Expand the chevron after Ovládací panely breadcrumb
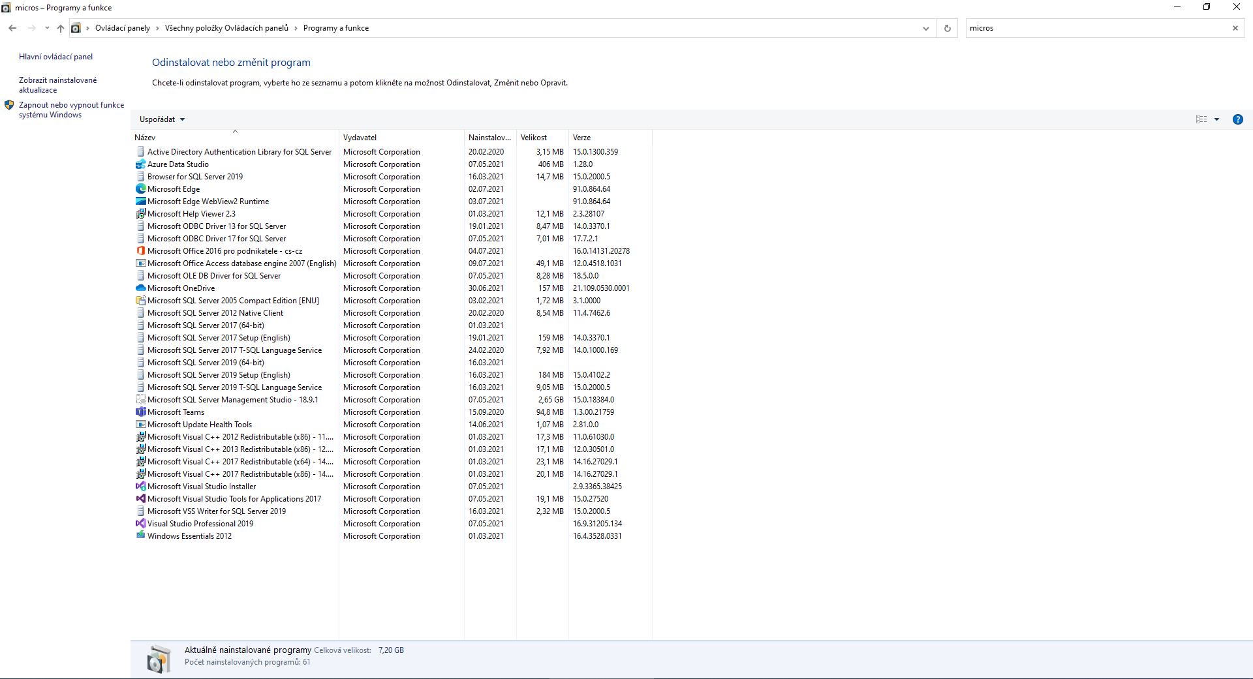The width and height of the screenshot is (1253, 679). [157, 28]
